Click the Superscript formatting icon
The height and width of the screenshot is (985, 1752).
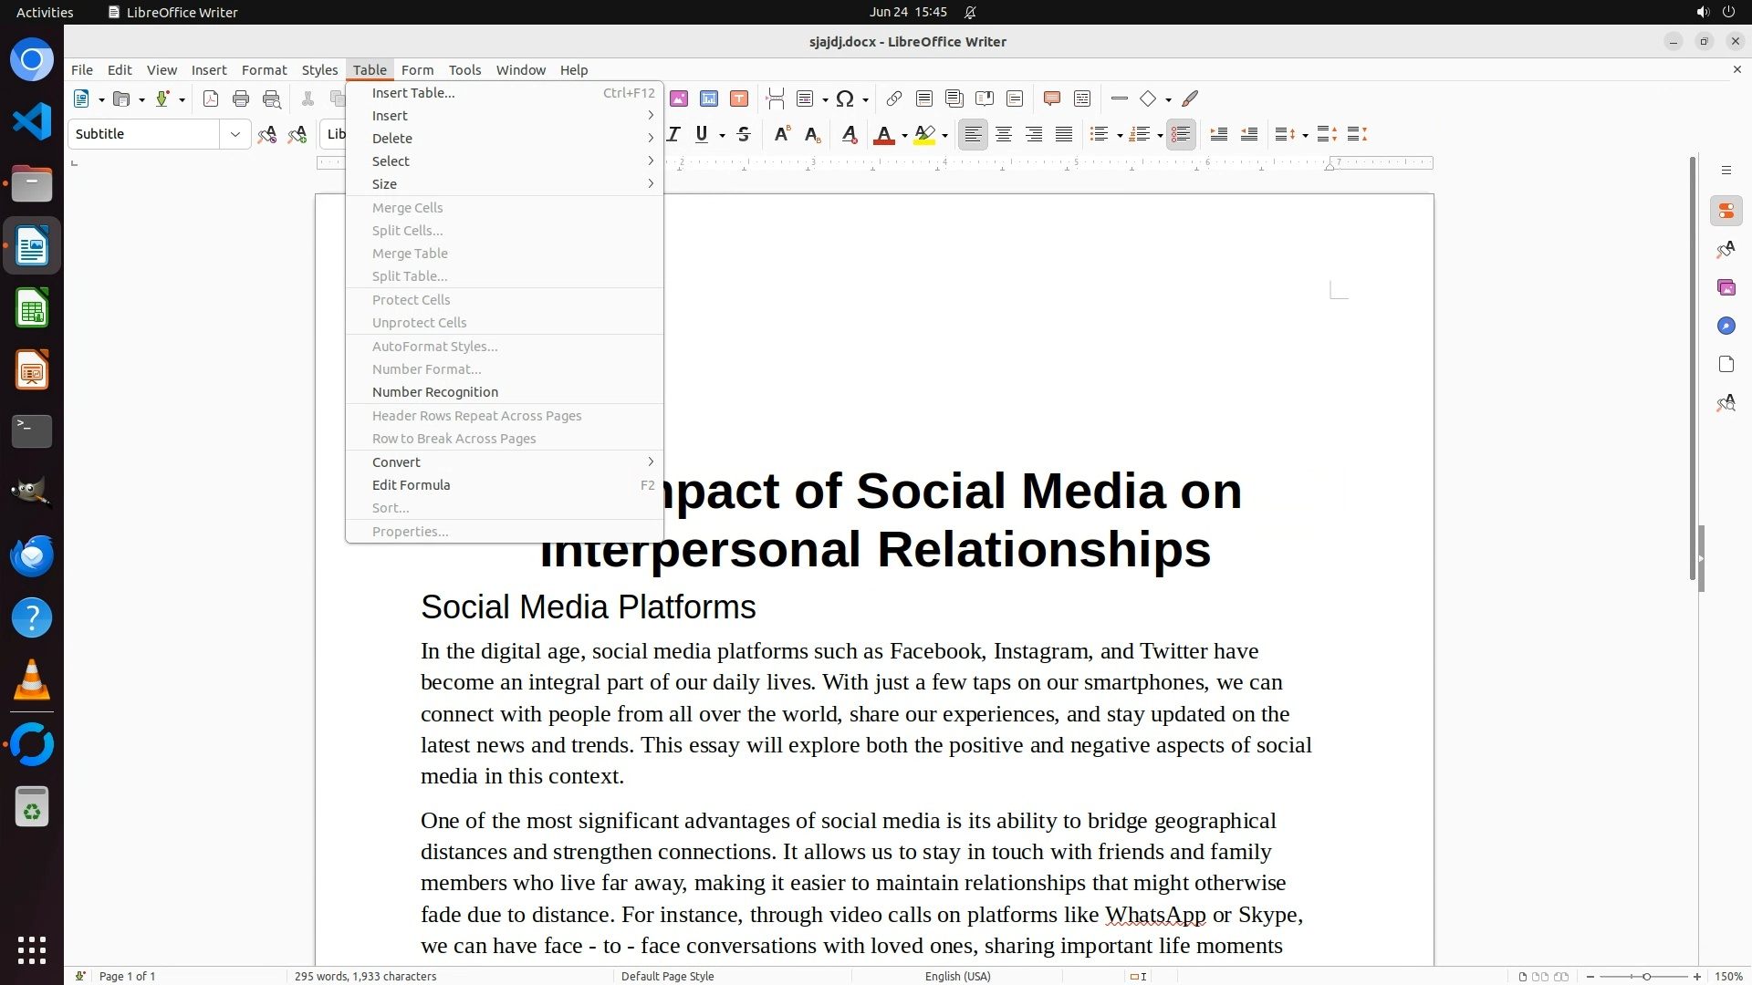(x=781, y=134)
